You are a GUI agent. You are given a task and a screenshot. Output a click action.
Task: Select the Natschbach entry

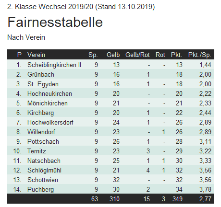tap(44, 161)
